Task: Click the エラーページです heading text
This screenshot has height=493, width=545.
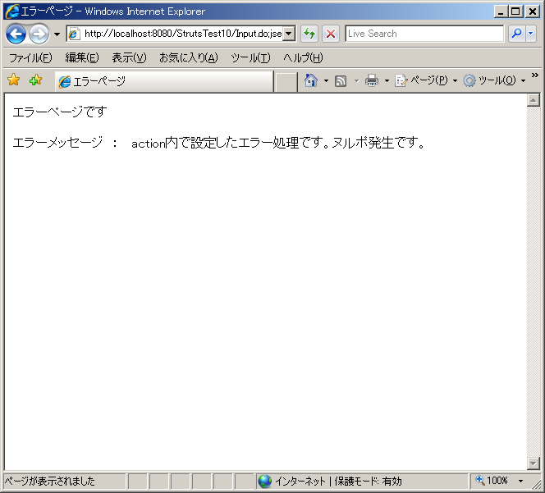Action: 60,112
